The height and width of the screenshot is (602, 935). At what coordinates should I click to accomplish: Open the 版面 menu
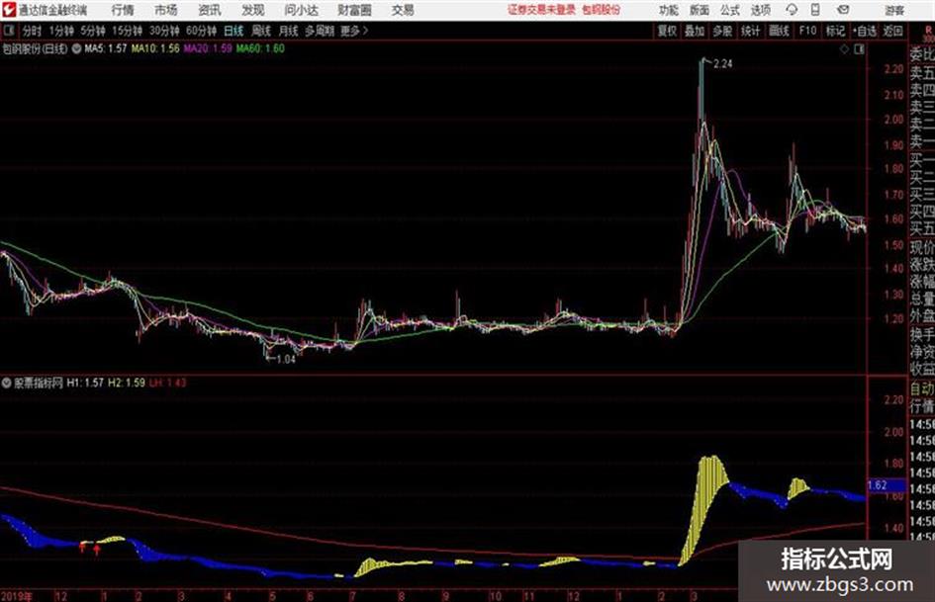[x=699, y=10]
